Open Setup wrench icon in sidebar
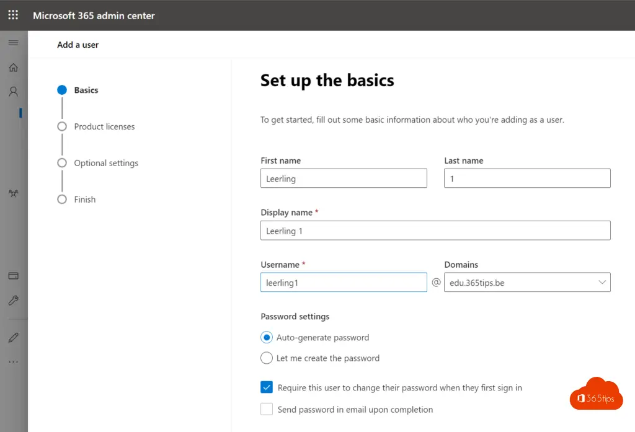This screenshot has width=635, height=432. coord(14,301)
